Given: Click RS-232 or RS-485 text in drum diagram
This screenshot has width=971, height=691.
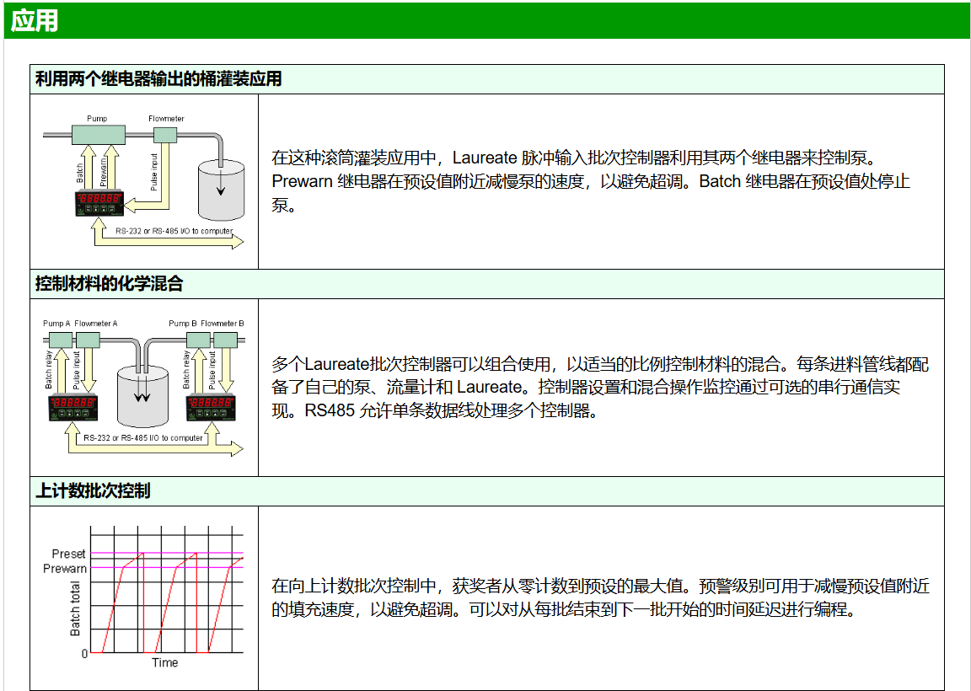Looking at the screenshot, I should (x=174, y=231).
